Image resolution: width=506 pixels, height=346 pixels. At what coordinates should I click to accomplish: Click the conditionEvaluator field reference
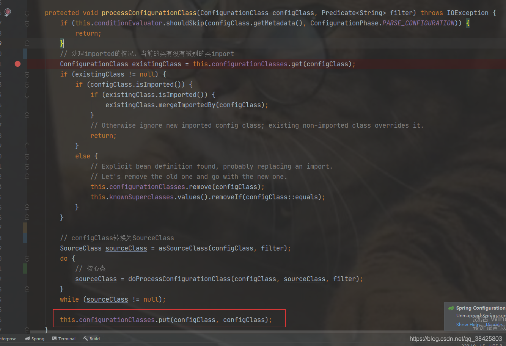tap(128, 23)
